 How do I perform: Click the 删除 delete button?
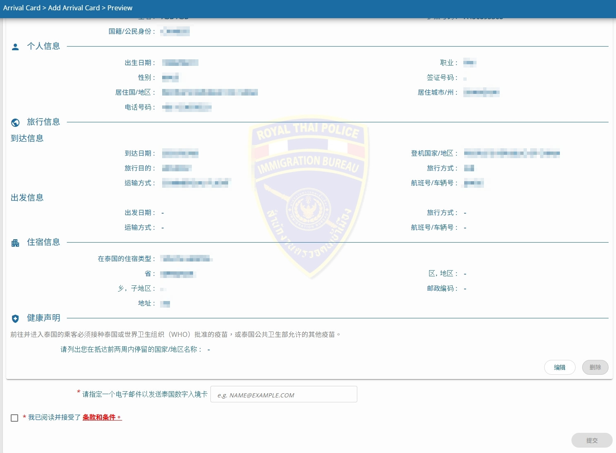tap(595, 367)
